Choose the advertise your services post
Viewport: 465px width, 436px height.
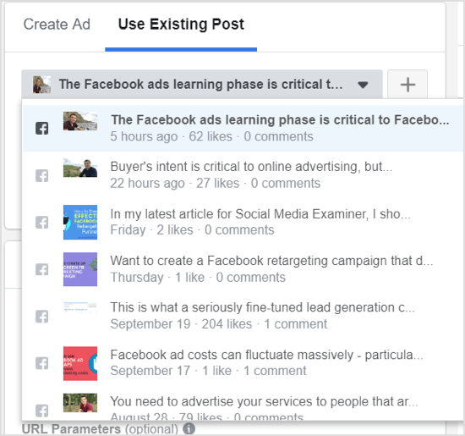243,404
